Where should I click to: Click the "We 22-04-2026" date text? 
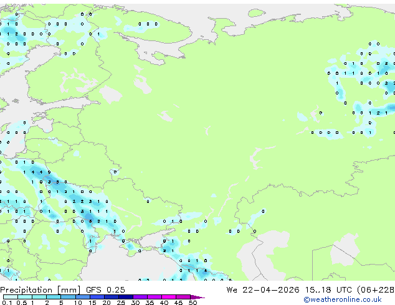(x=263, y=290)
